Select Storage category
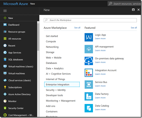The height and width of the screenshot is (118, 142). click(x=50, y=52)
